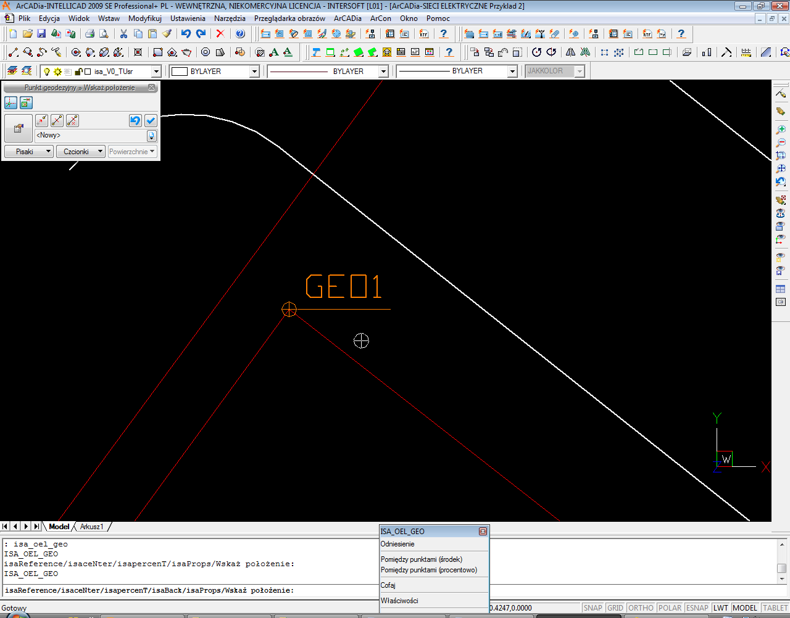790x618 pixels.
Task: Click the New file icon
Action: 13,34
